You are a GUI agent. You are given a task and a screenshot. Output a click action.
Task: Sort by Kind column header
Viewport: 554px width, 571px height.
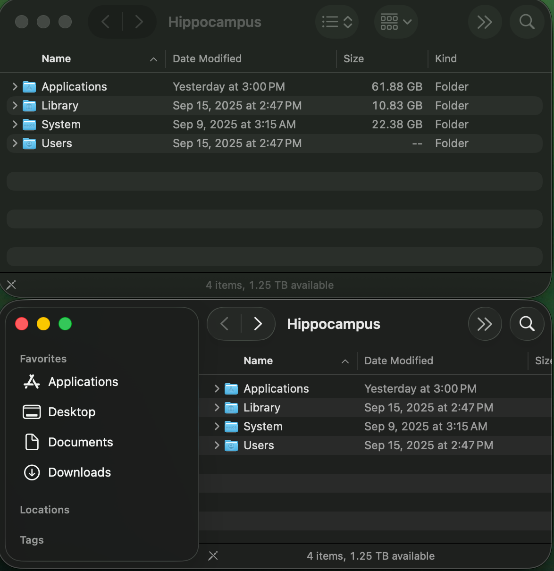pos(445,59)
